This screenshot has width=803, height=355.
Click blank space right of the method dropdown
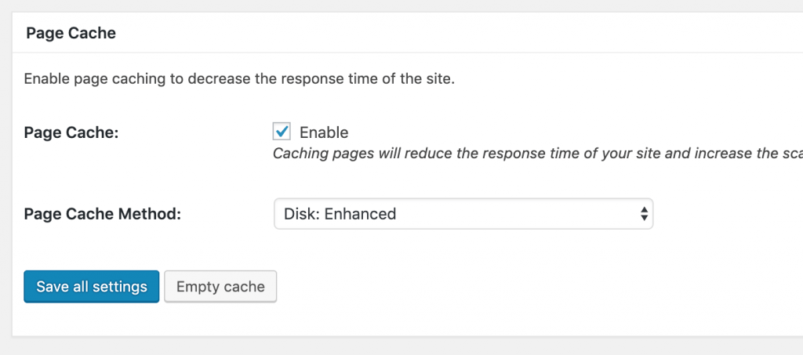pos(727,213)
